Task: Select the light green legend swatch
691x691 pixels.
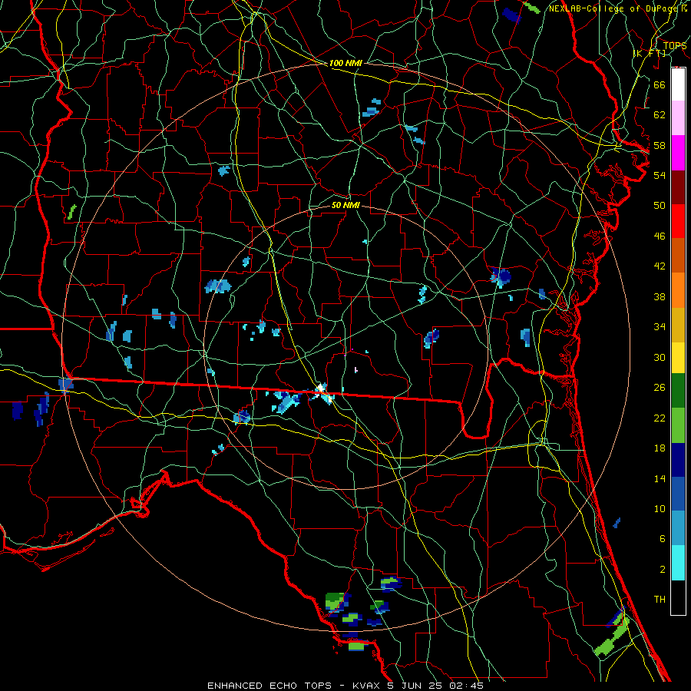Action: click(x=678, y=425)
